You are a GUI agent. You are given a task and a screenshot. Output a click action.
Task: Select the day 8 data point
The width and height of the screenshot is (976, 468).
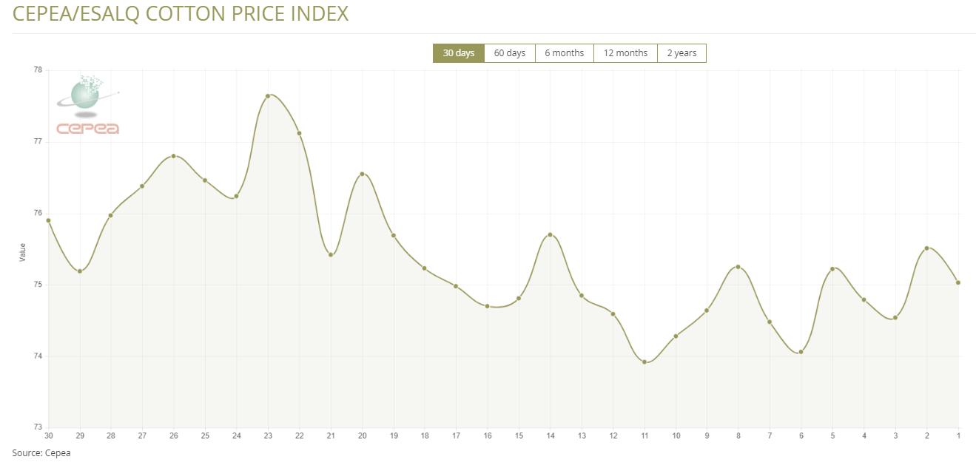[x=738, y=267]
